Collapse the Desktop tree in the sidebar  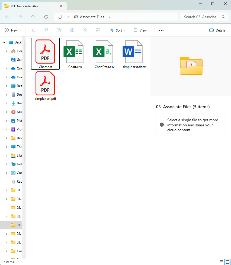(4, 42)
